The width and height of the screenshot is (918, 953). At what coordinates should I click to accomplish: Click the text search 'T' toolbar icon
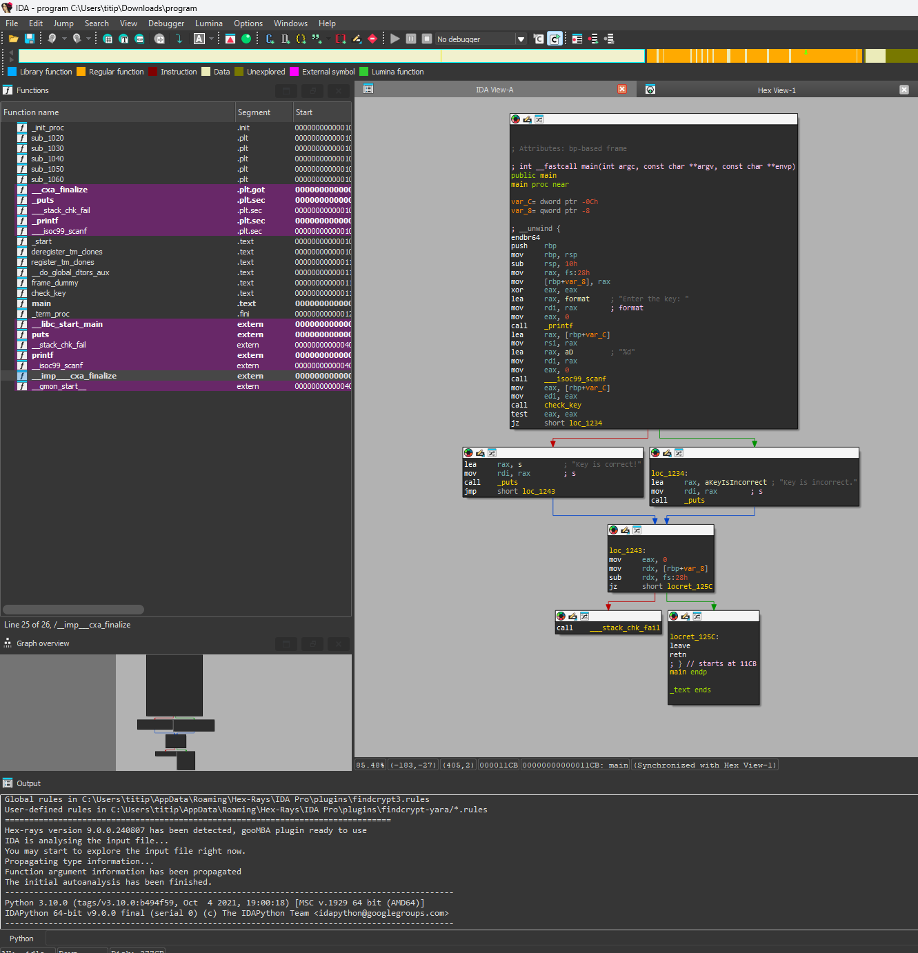click(x=123, y=39)
